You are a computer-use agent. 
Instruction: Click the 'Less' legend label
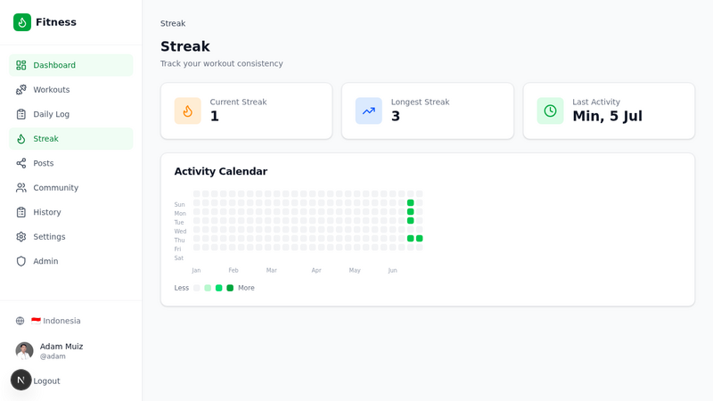[x=182, y=288]
